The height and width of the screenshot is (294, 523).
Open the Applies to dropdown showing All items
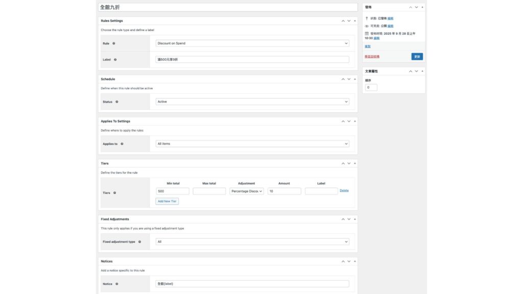pyautogui.click(x=252, y=144)
